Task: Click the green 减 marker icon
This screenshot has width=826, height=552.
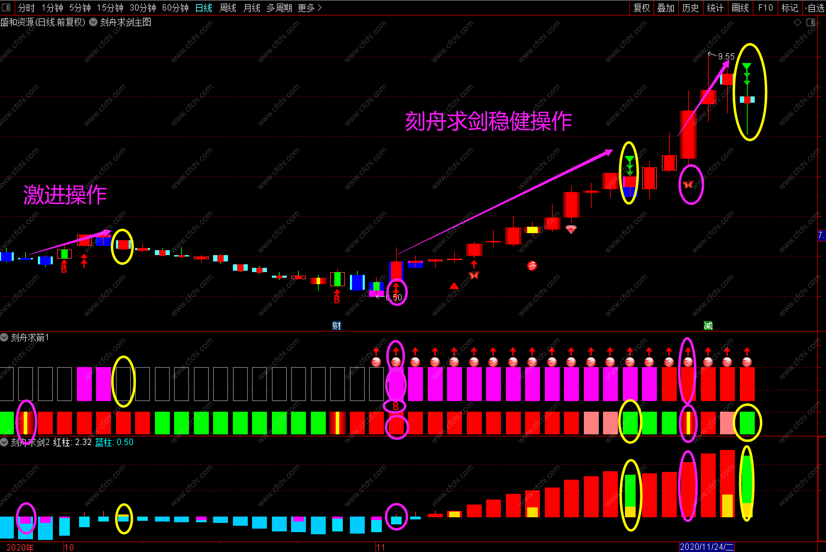Action: click(708, 326)
